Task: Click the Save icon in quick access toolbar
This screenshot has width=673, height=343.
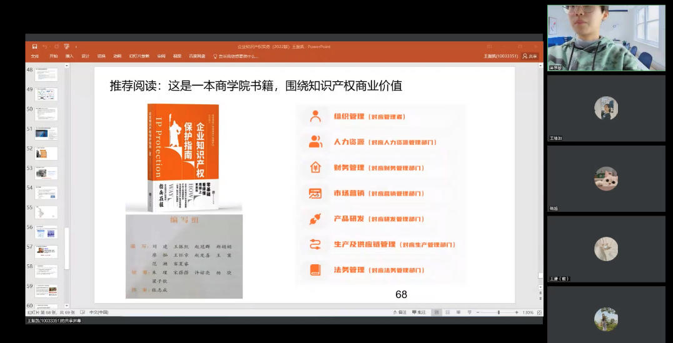Action: tap(35, 46)
